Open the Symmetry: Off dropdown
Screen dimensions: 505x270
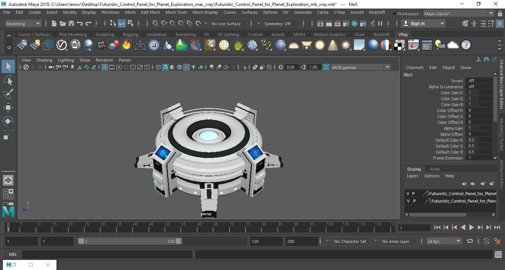point(281,23)
